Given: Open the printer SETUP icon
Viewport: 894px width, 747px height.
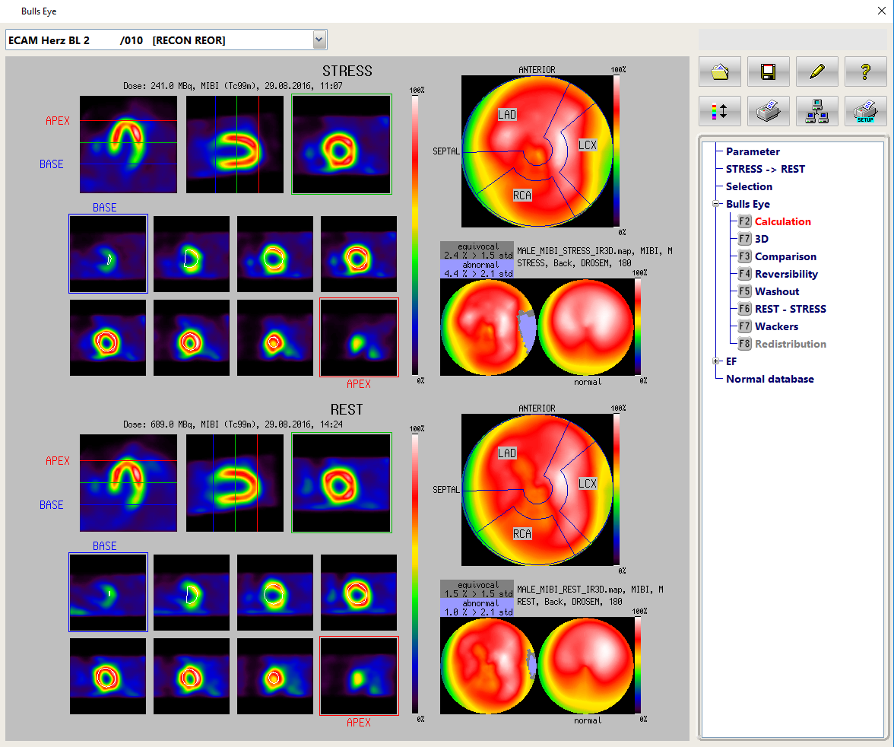Looking at the screenshot, I should pyautogui.click(x=865, y=111).
